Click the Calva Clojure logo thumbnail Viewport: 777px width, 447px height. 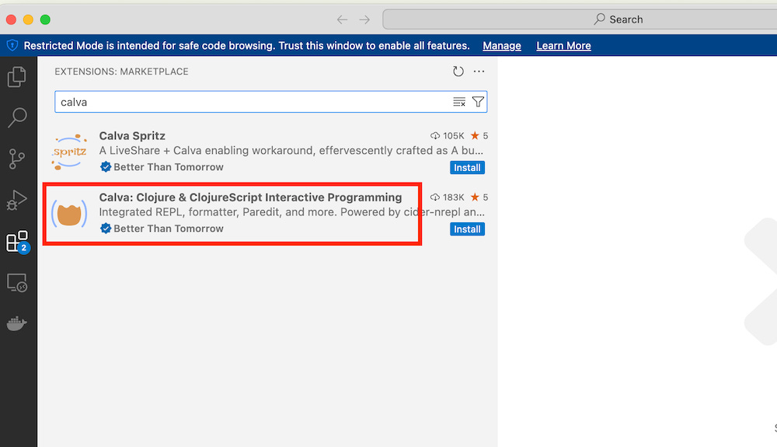point(69,213)
